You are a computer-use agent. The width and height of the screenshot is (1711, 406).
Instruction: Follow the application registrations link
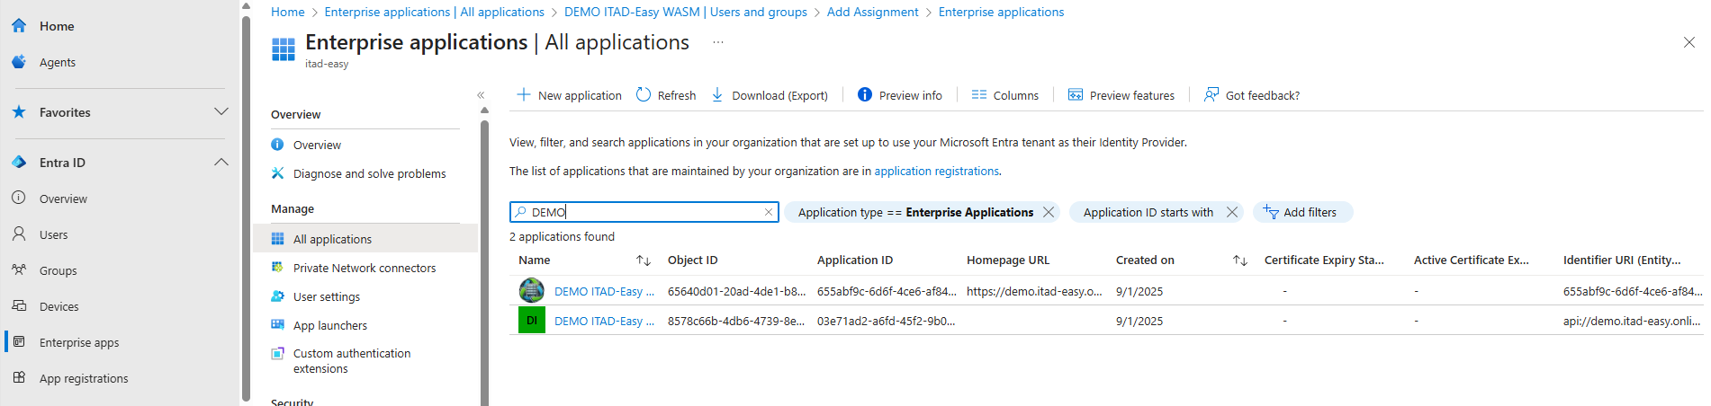tap(936, 172)
